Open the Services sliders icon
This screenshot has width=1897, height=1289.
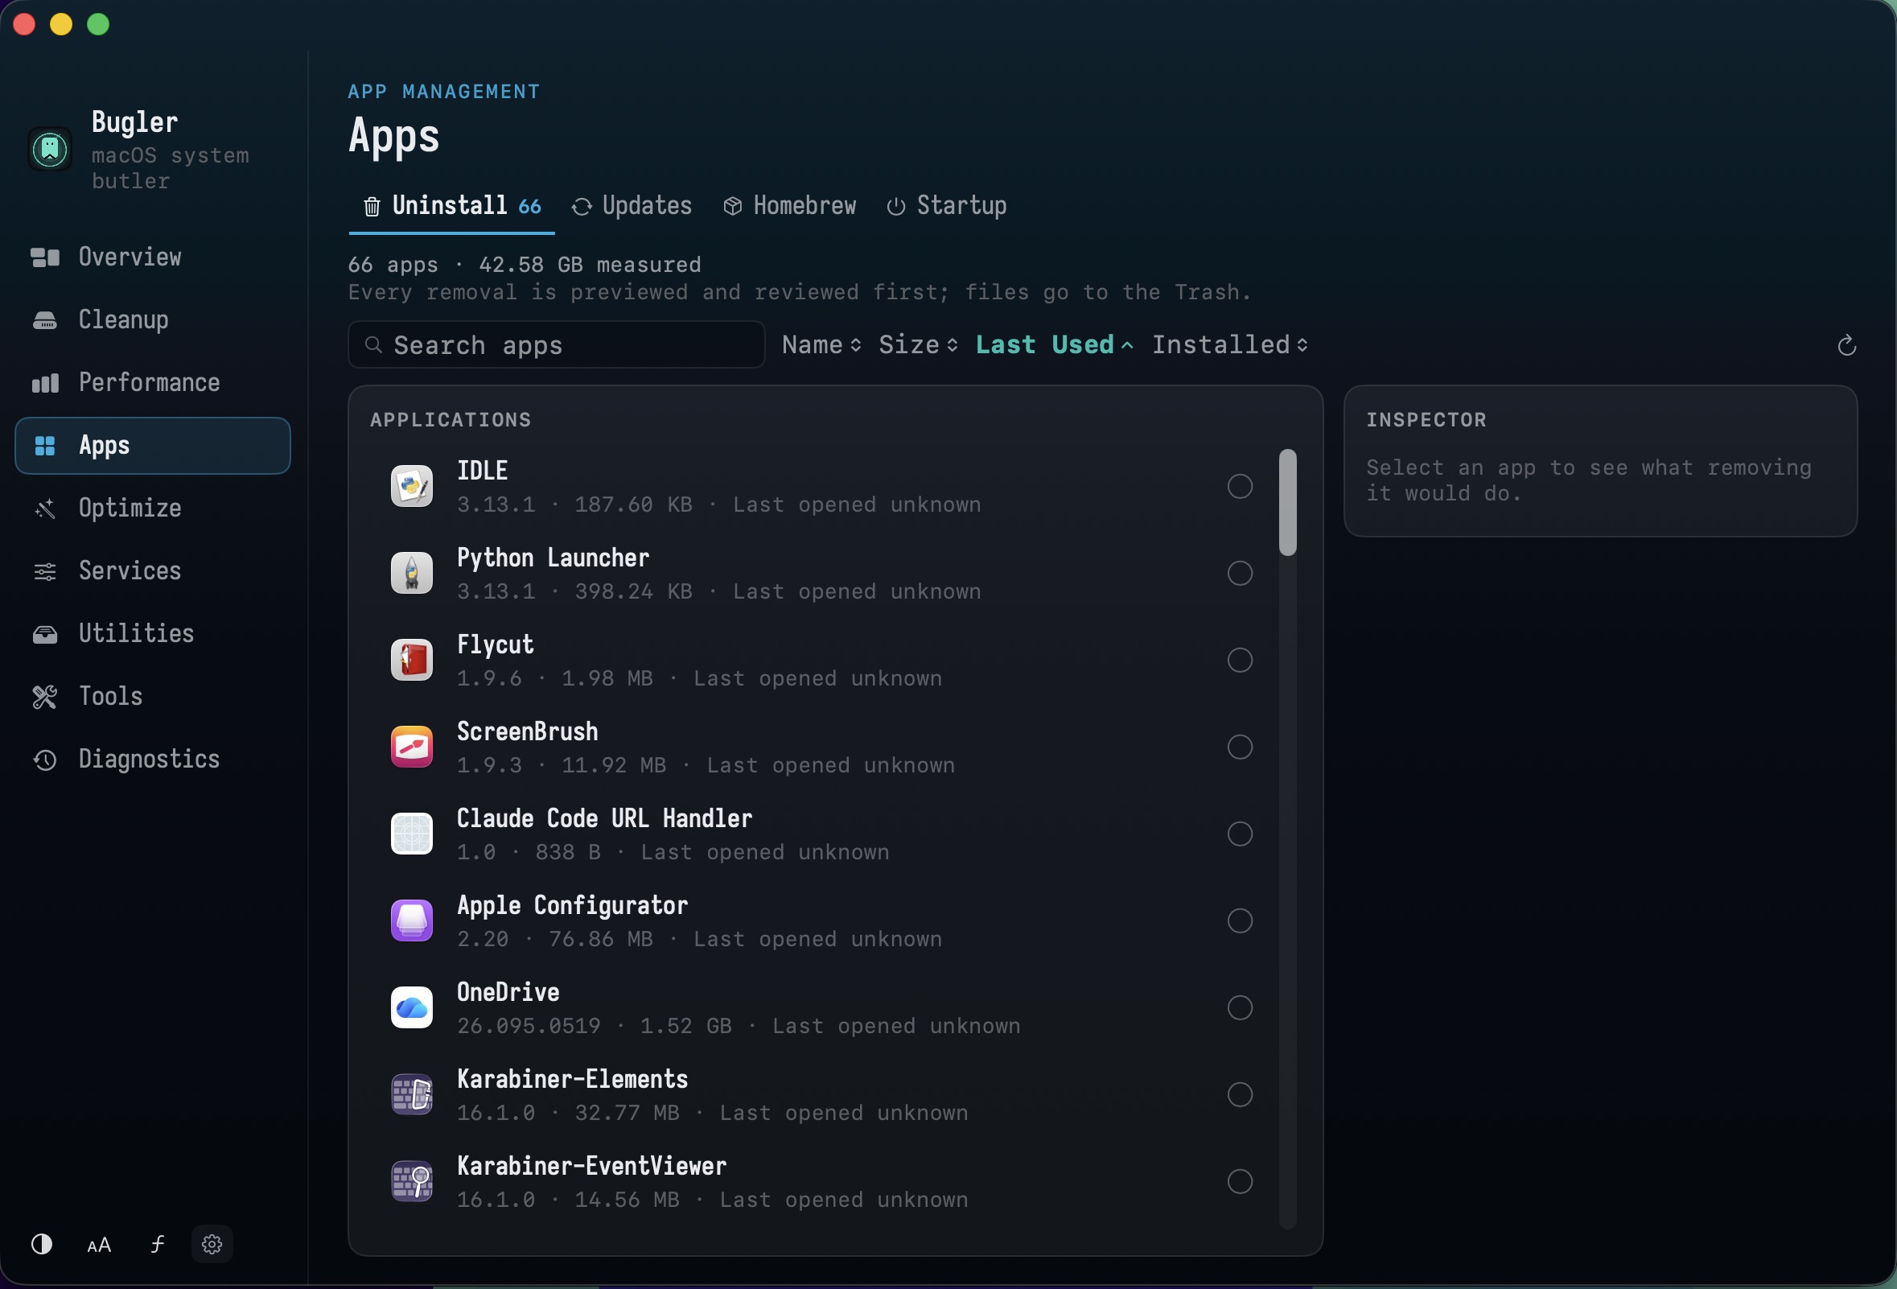[45, 571]
